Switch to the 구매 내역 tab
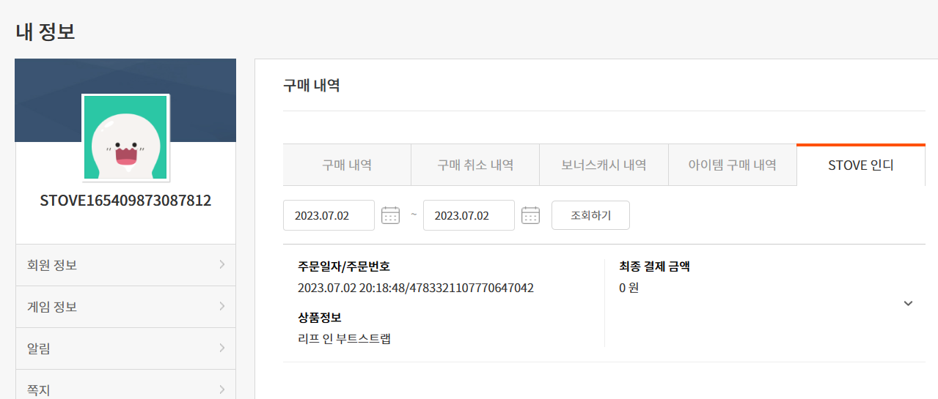 [x=347, y=165]
